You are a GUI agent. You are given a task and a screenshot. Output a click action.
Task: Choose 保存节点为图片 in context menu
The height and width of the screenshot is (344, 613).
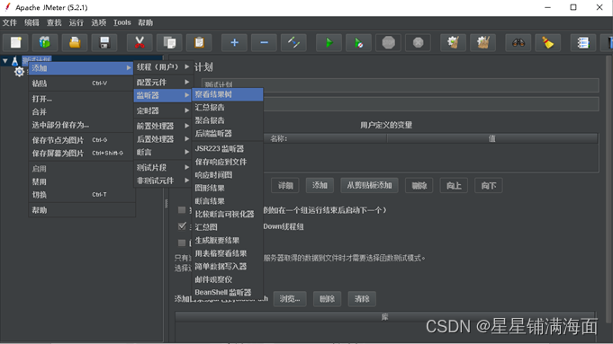(x=82, y=140)
